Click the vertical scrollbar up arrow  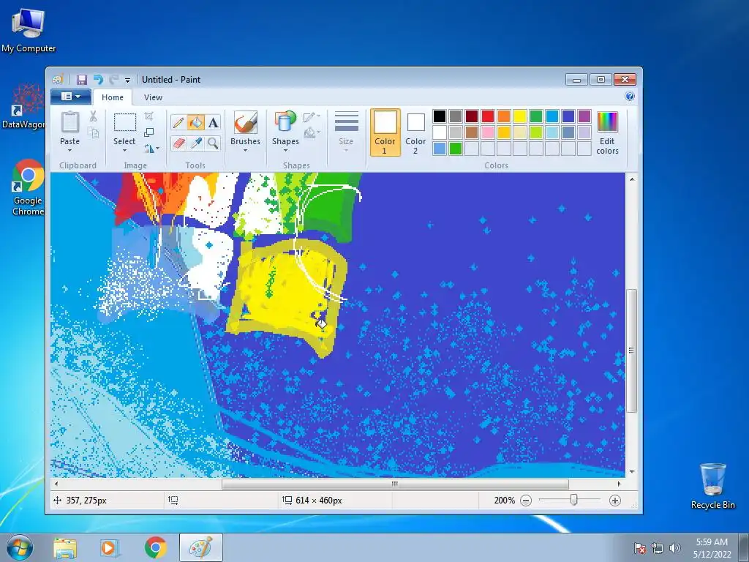pyautogui.click(x=631, y=179)
